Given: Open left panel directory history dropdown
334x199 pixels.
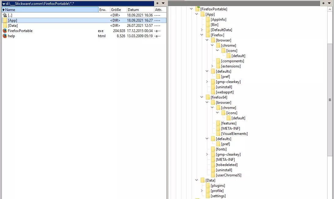Looking at the screenshot, I should 163,3.
